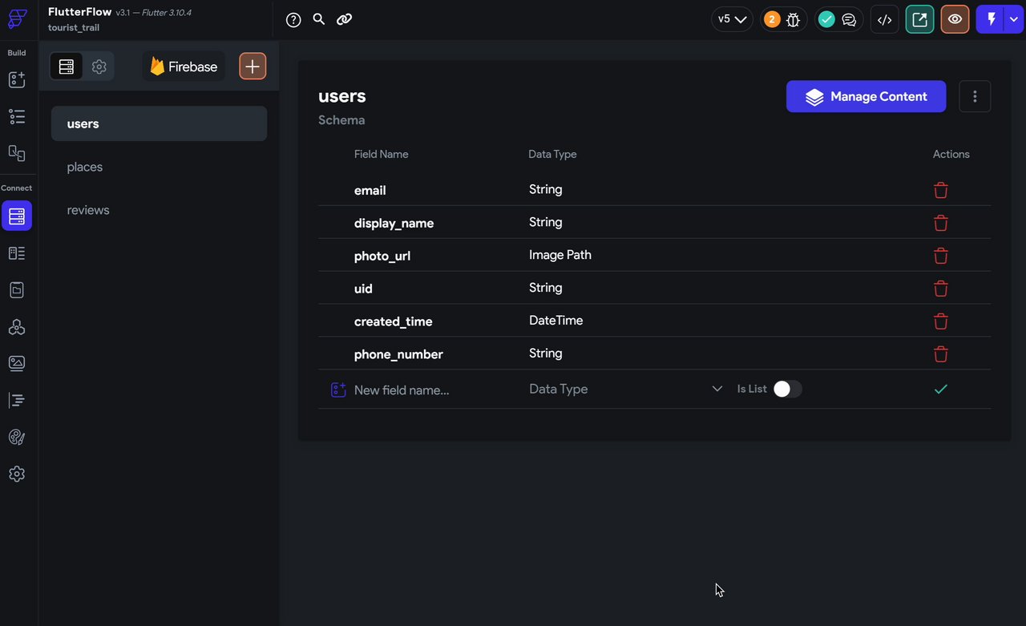Click the help question mark icon
The image size is (1026, 626).
click(293, 20)
